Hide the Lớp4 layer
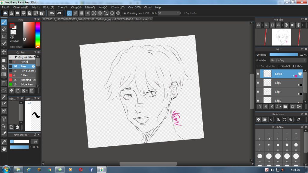Image resolution: width=308 pixels, height=173 pixels. [x=258, y=92]
